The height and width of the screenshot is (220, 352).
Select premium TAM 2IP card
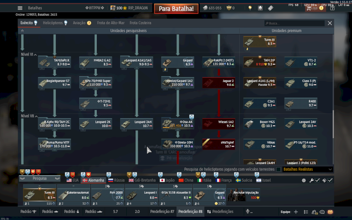pos(260,62)
